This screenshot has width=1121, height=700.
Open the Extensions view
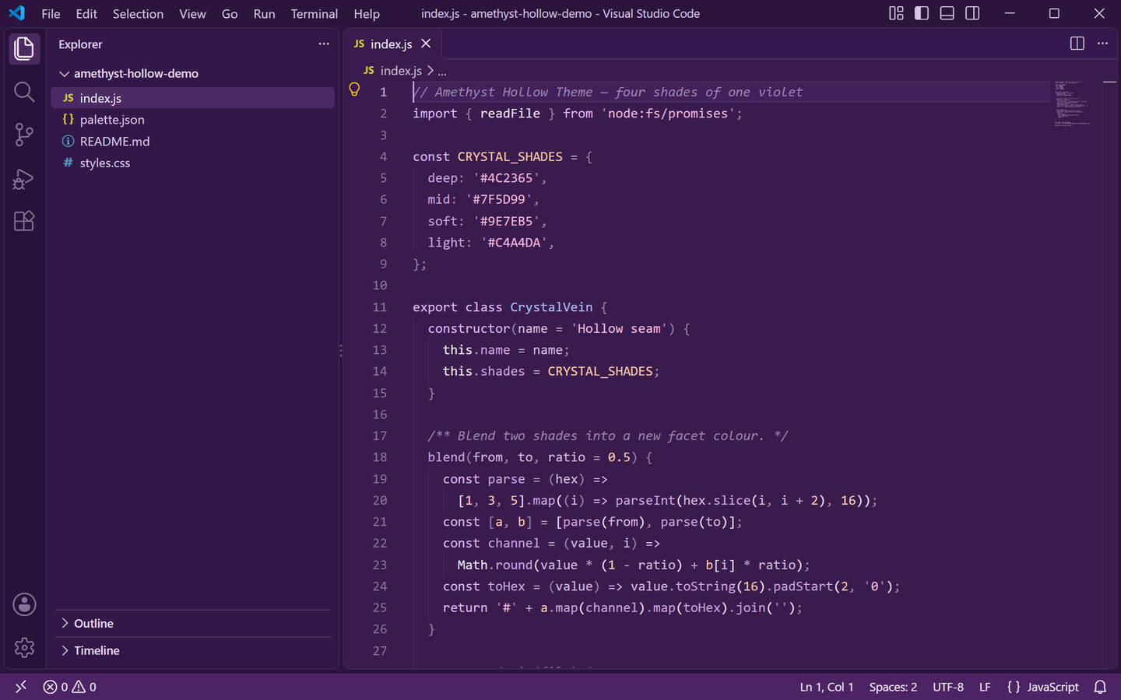tap(24, 221)
